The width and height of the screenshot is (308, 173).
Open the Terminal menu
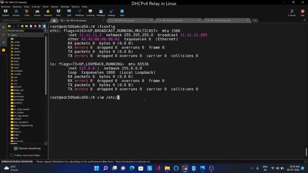(5, 7)
